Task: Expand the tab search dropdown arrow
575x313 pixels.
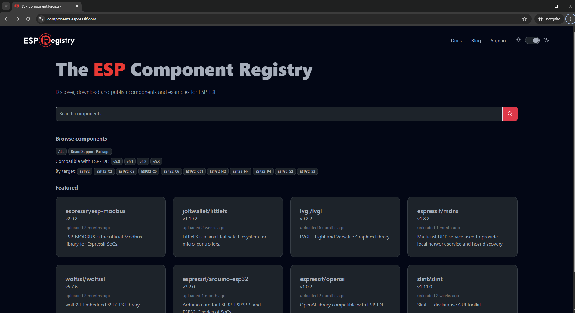Action: (x=6, y=6)
